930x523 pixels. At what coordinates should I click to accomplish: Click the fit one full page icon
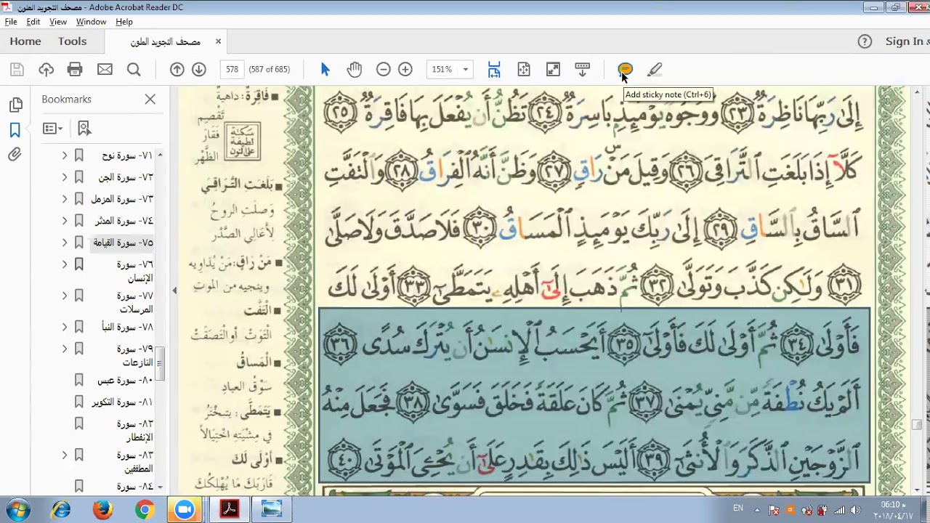point(524,70)
